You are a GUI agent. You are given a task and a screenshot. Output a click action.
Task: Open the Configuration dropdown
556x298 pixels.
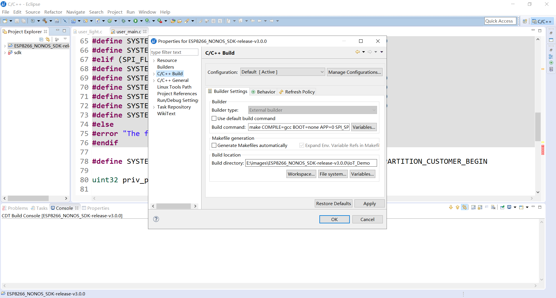coord(283,72)
